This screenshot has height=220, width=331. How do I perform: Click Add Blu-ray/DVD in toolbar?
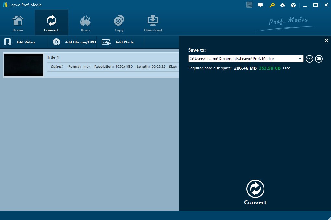point(75,42)
